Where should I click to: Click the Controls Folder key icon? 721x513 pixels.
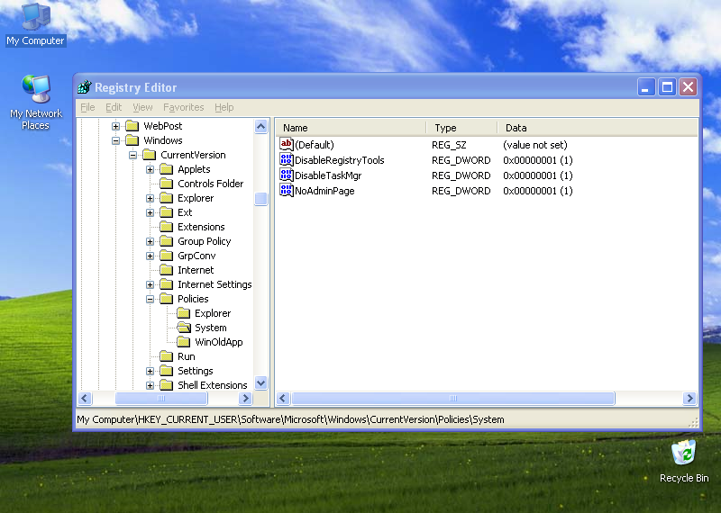167,184
